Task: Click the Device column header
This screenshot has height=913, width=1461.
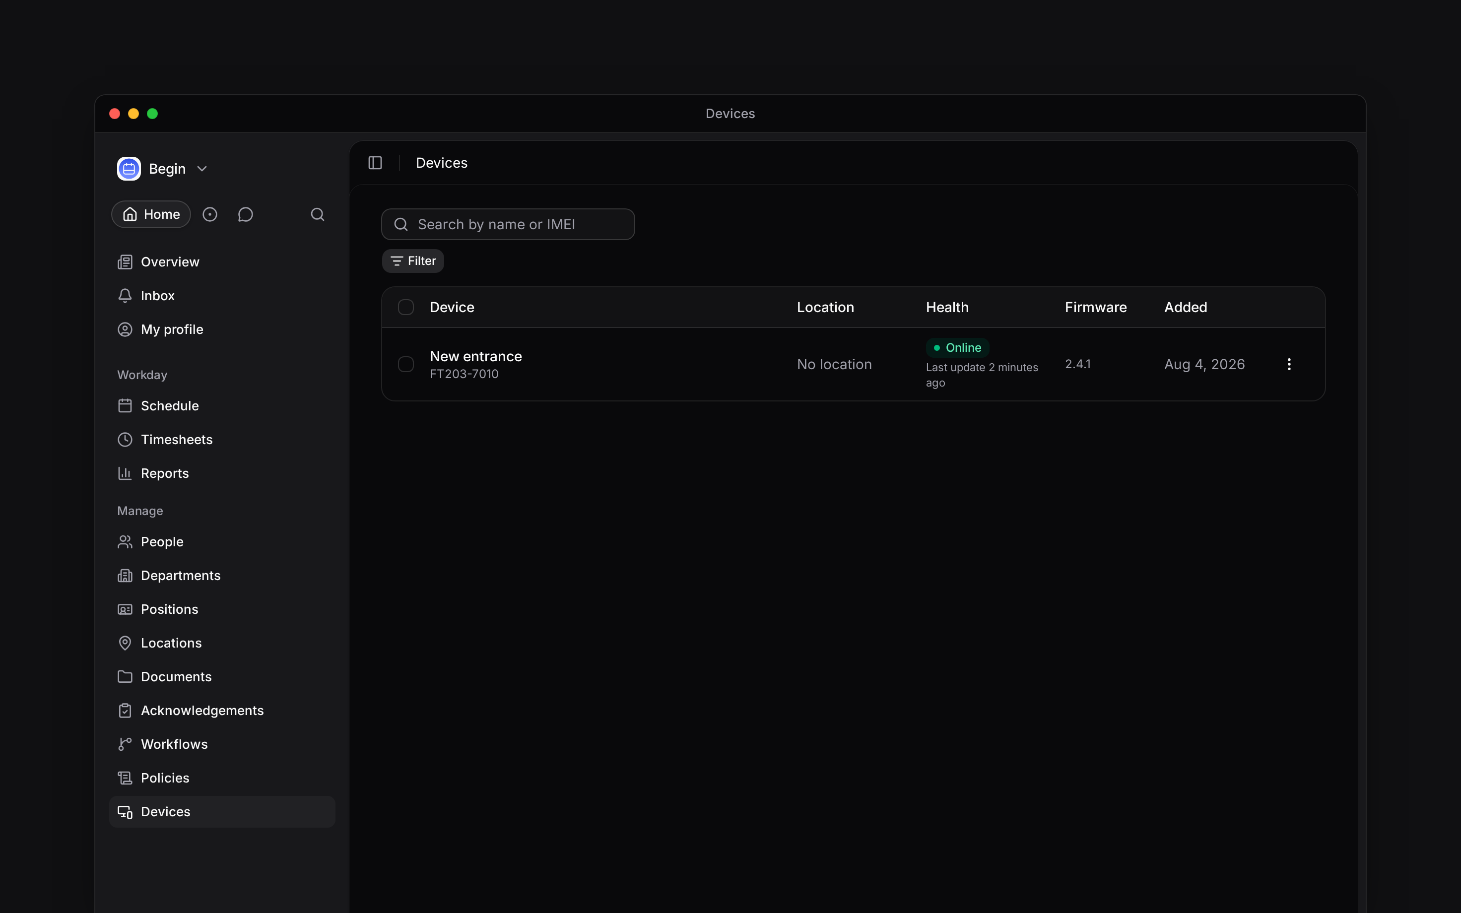Action: pos(452,307)
